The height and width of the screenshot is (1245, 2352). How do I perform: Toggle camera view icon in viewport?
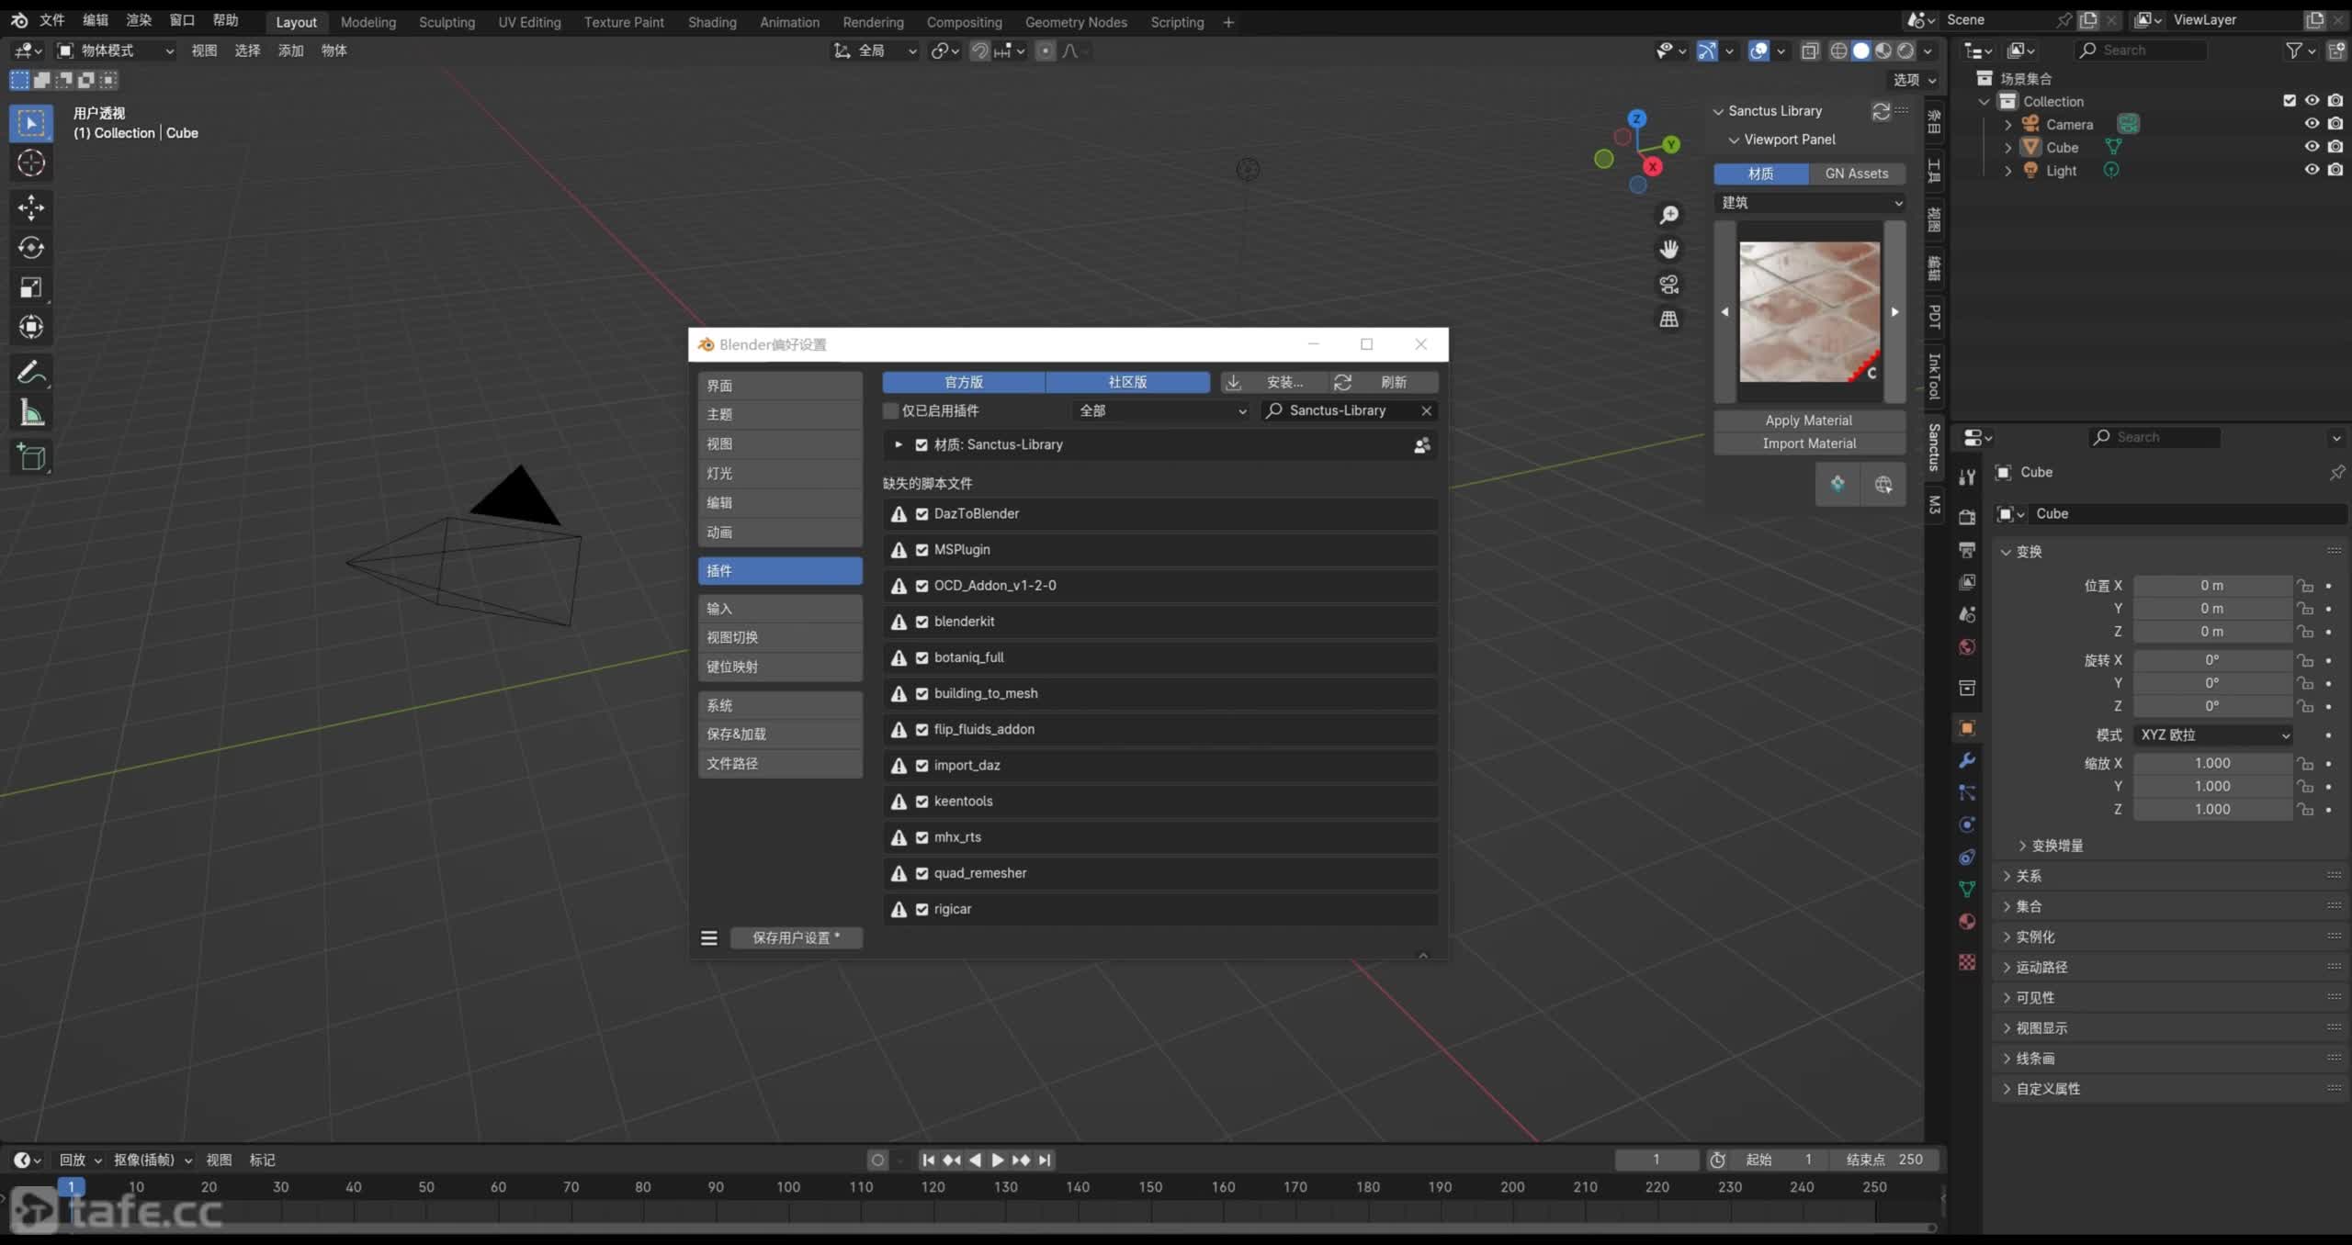[1669, 285]
